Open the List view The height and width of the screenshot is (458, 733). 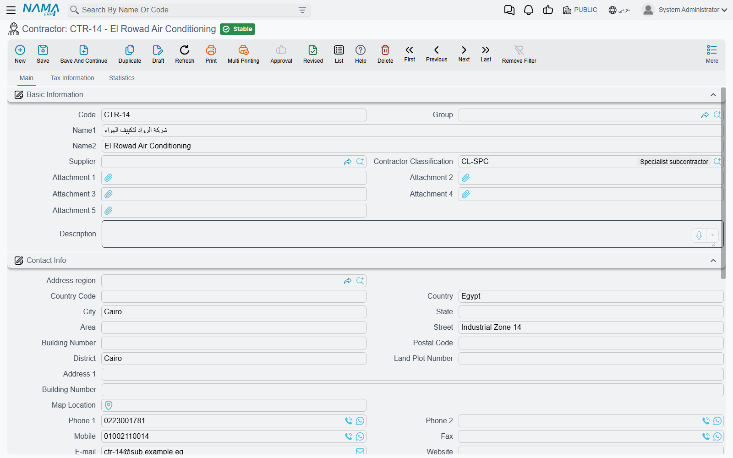pos(339,54)
